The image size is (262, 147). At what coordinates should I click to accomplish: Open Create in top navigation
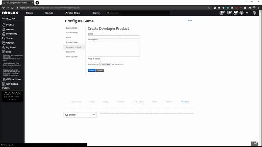(96, 13)
